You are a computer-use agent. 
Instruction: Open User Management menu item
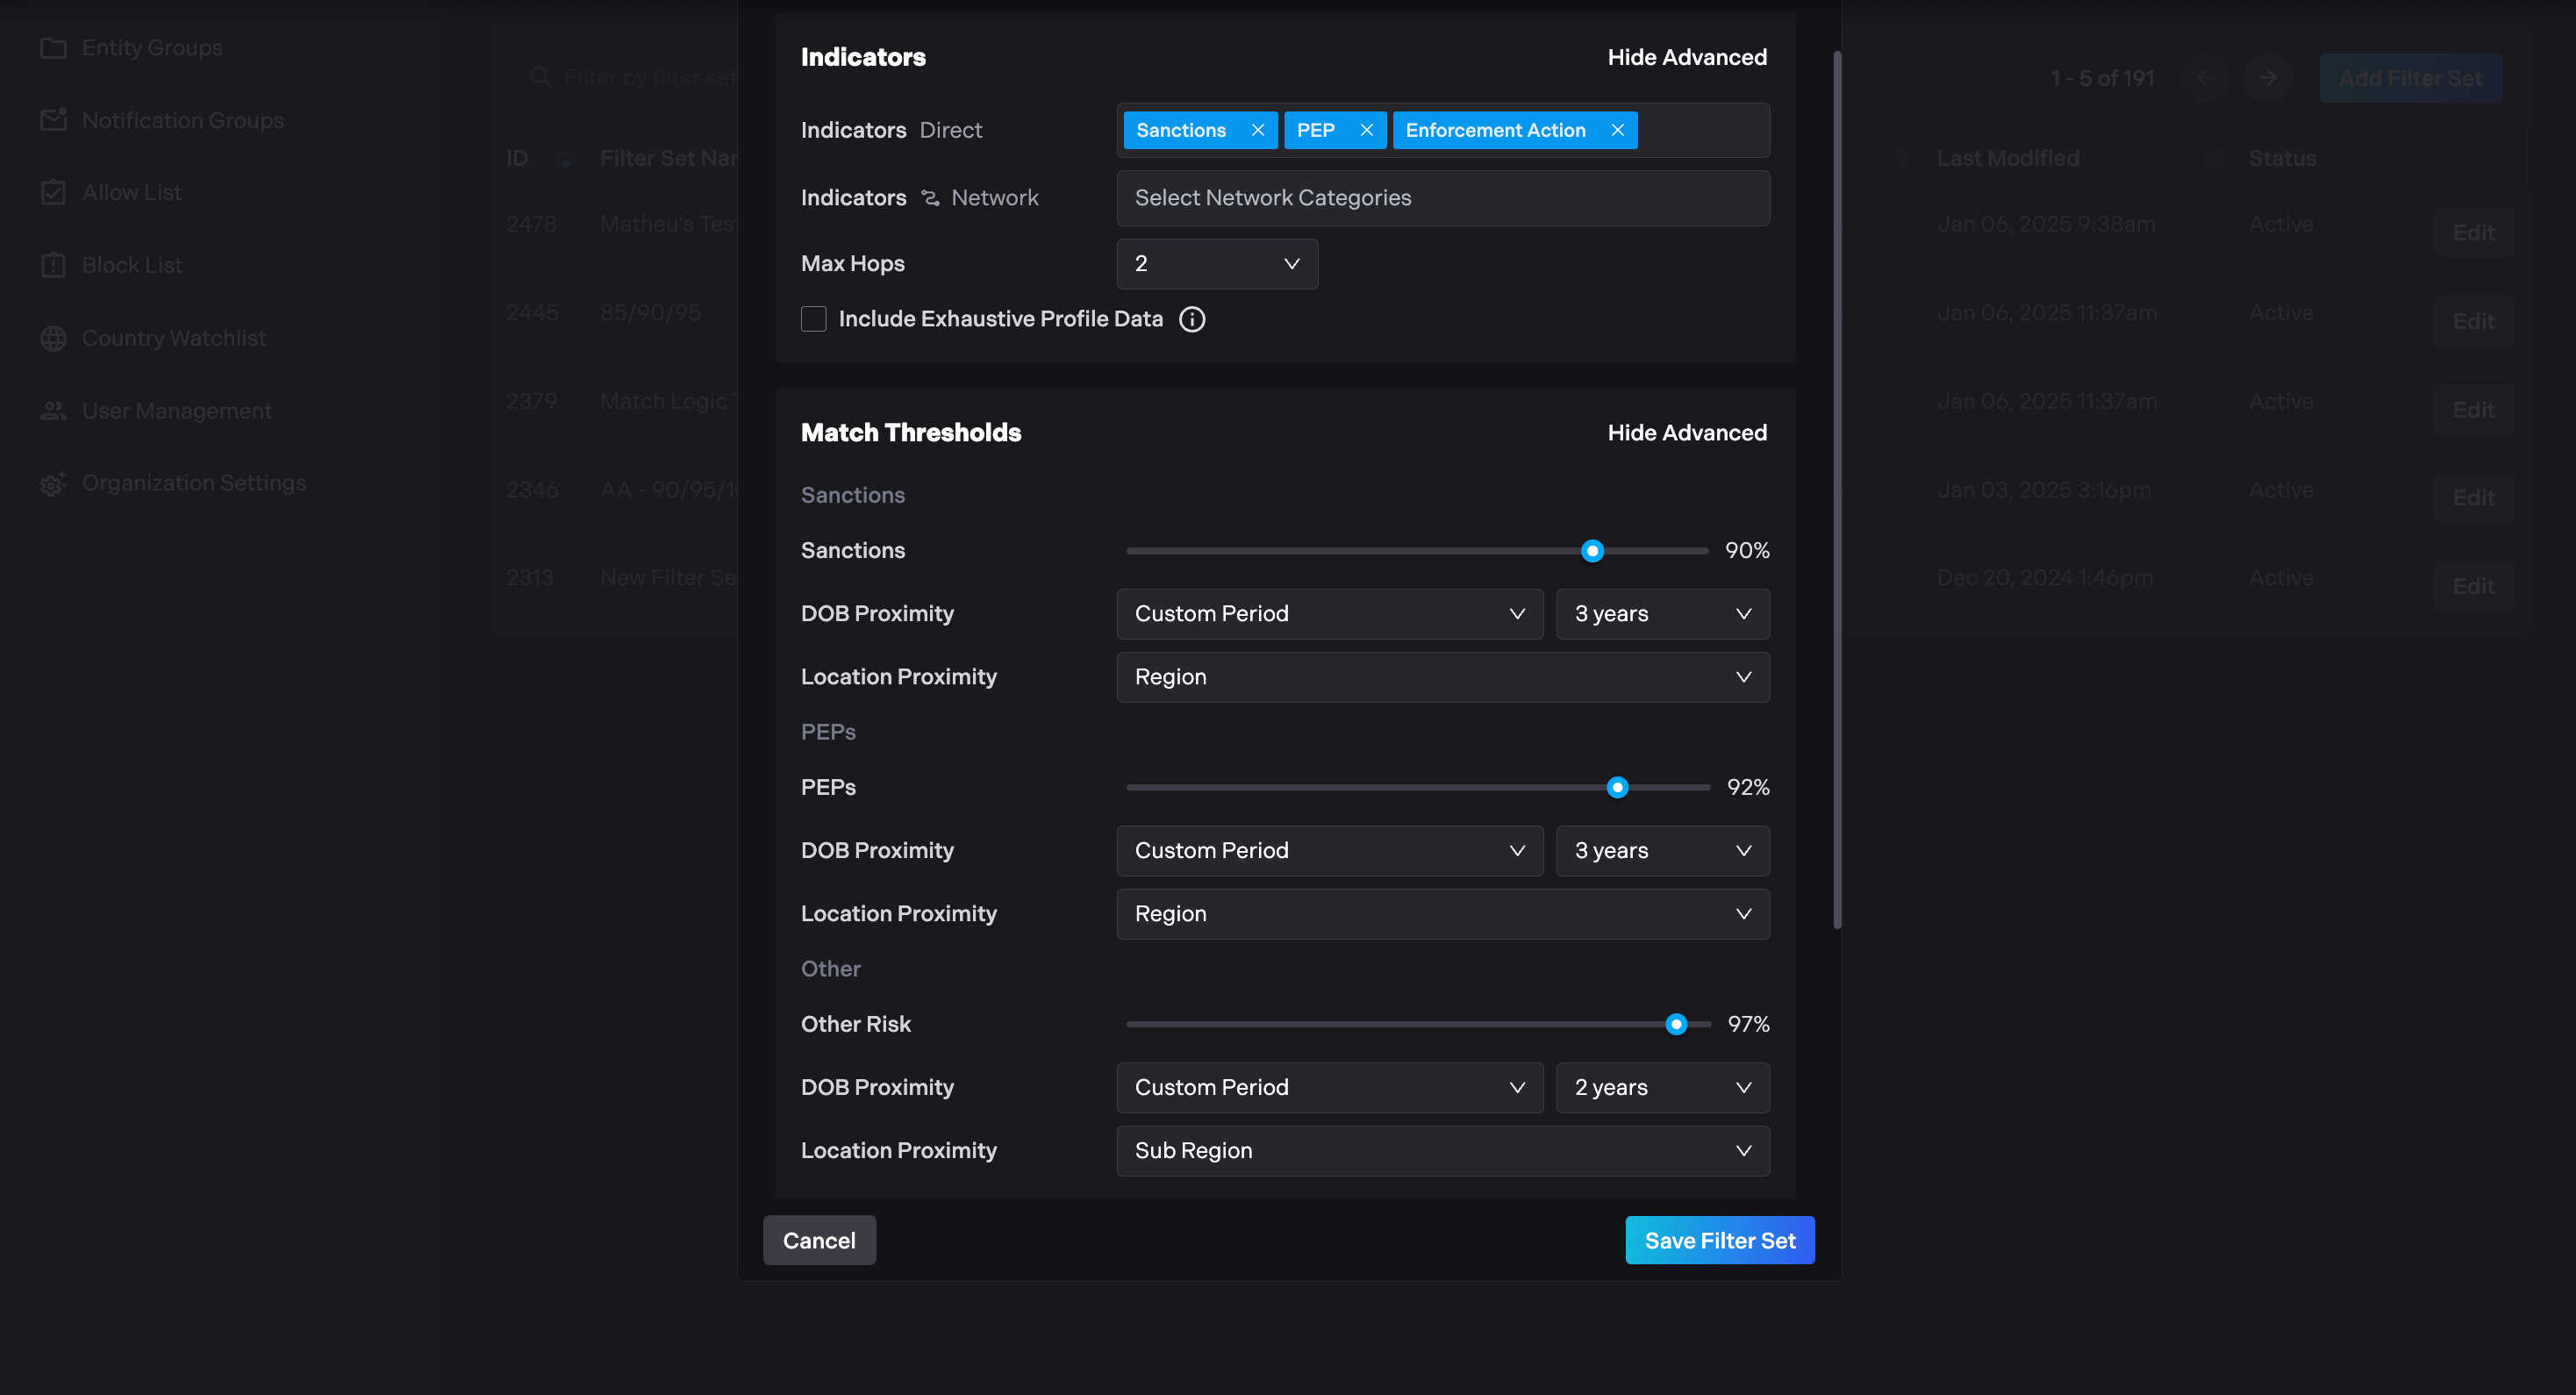tap(176, 411)
